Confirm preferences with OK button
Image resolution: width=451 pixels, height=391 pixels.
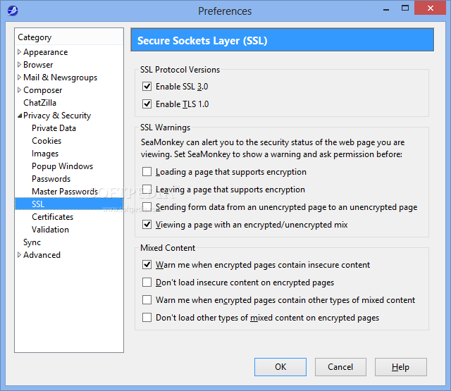click(280, 367)
